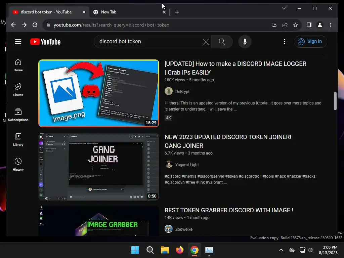This screenshot has width=344, height=258.
Task: Click Chrome icon in taskbar
Action: point(195,250)
